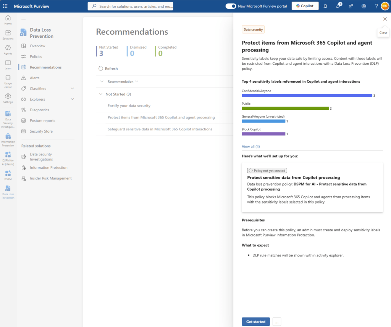This screenshot has height=327, width=391.
Task: Open Agents in the left rail
Action: click(x=8, y=50)
